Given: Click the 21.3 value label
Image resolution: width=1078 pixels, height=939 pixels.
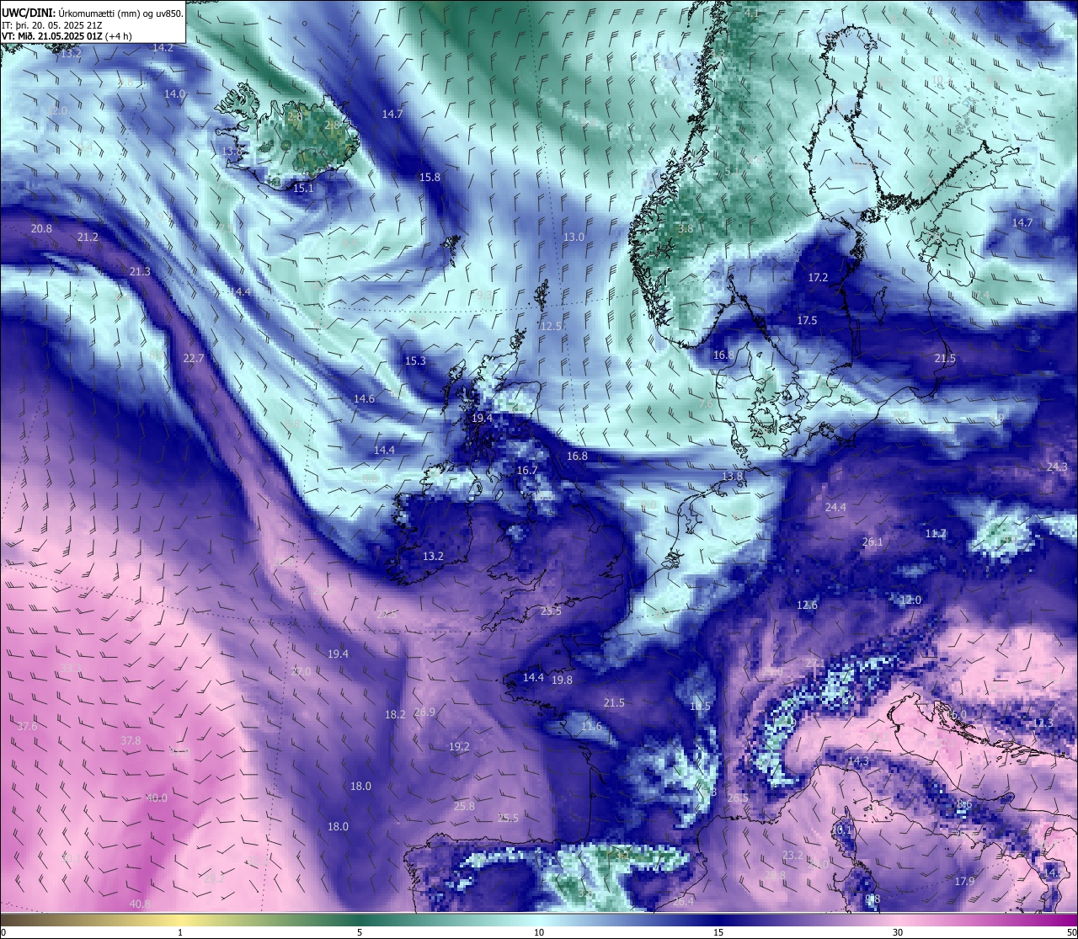Looking at the screenshot, I should [x=140, y=271].
